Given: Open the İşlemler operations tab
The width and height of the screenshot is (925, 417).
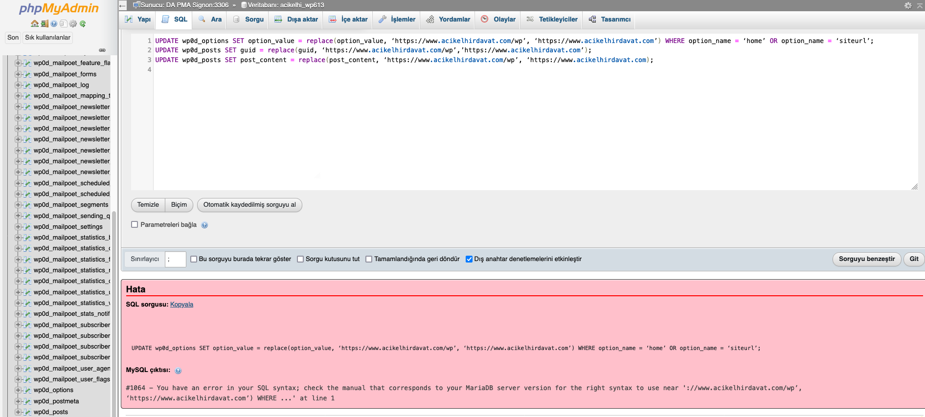Looking at the screenshot, I should 397,20.
